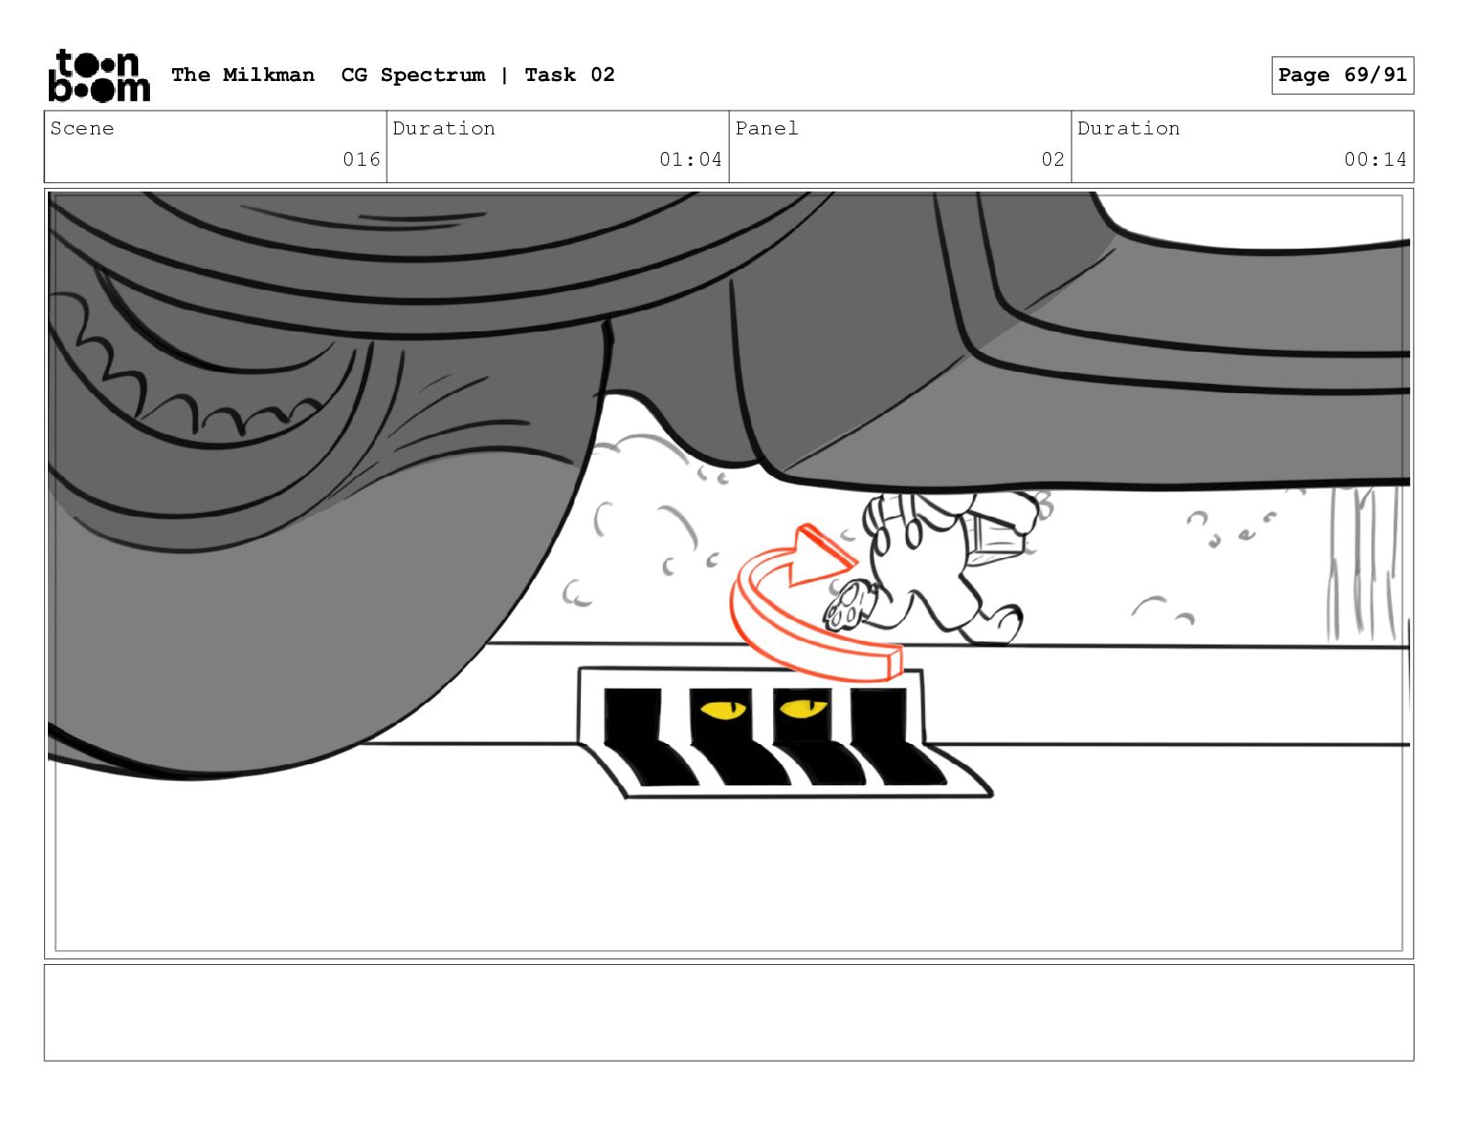Image resolution: width=1458 pixels, height=1127 pixels.
Task: Select the title 'The Milkman'
Action: [243, 75]
